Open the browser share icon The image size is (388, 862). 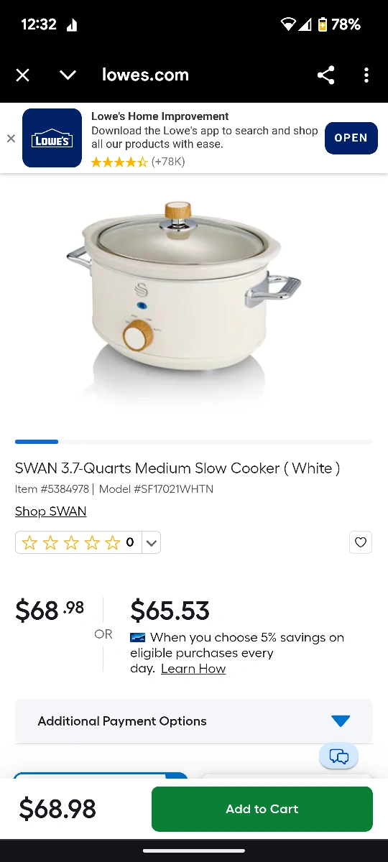(x=325, y=75)
